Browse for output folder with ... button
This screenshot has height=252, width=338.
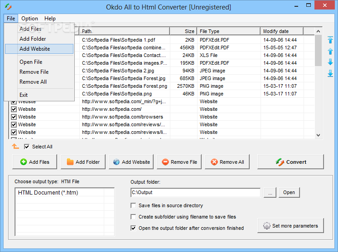[x=270, y=192]
